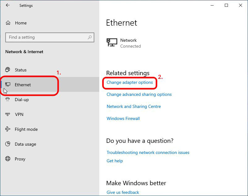Image resolution: width=248 pixels, height=196 pixels.
Task: Click the Flight mode airplane icon
Action: pyautogui.click(x=8, y=129)
